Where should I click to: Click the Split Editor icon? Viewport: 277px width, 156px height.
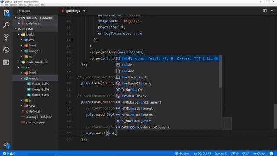[264, 11]
